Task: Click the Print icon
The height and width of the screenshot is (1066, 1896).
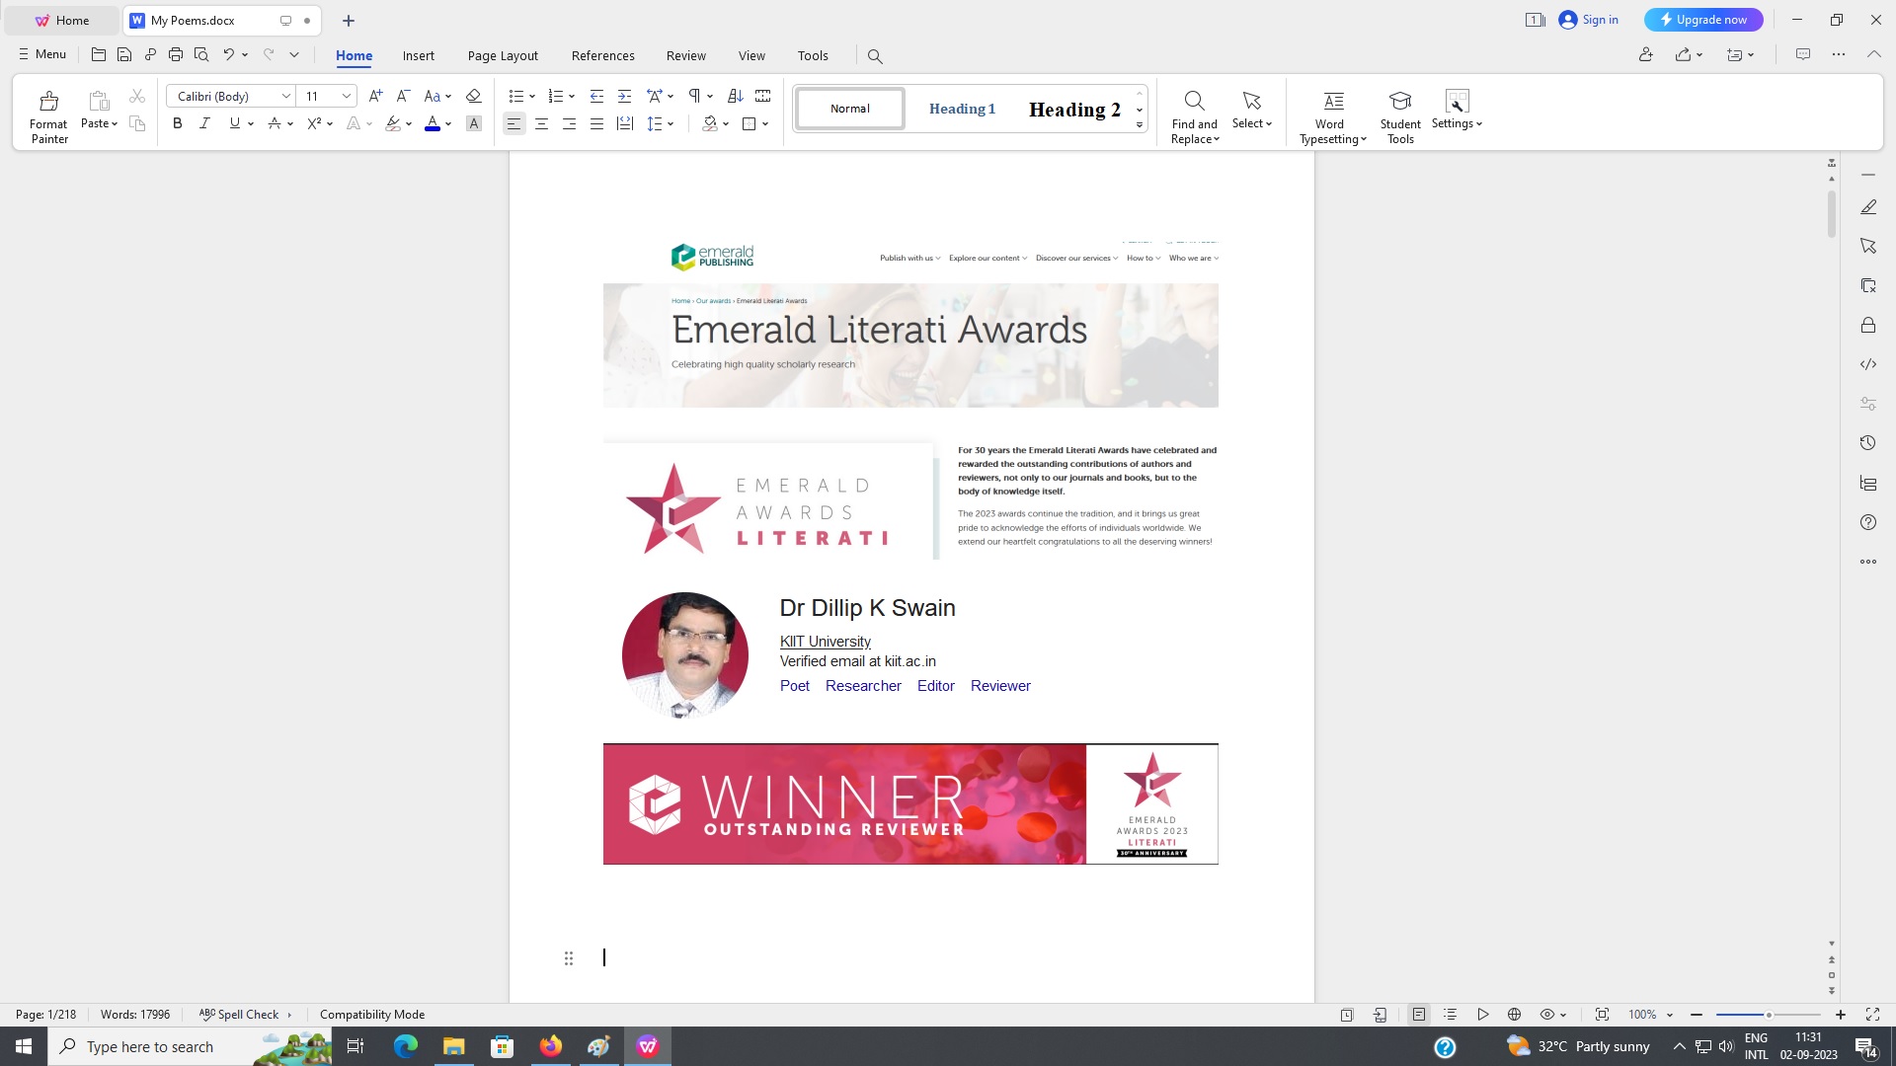Action: pyautogui.click(x=176, y=55)
